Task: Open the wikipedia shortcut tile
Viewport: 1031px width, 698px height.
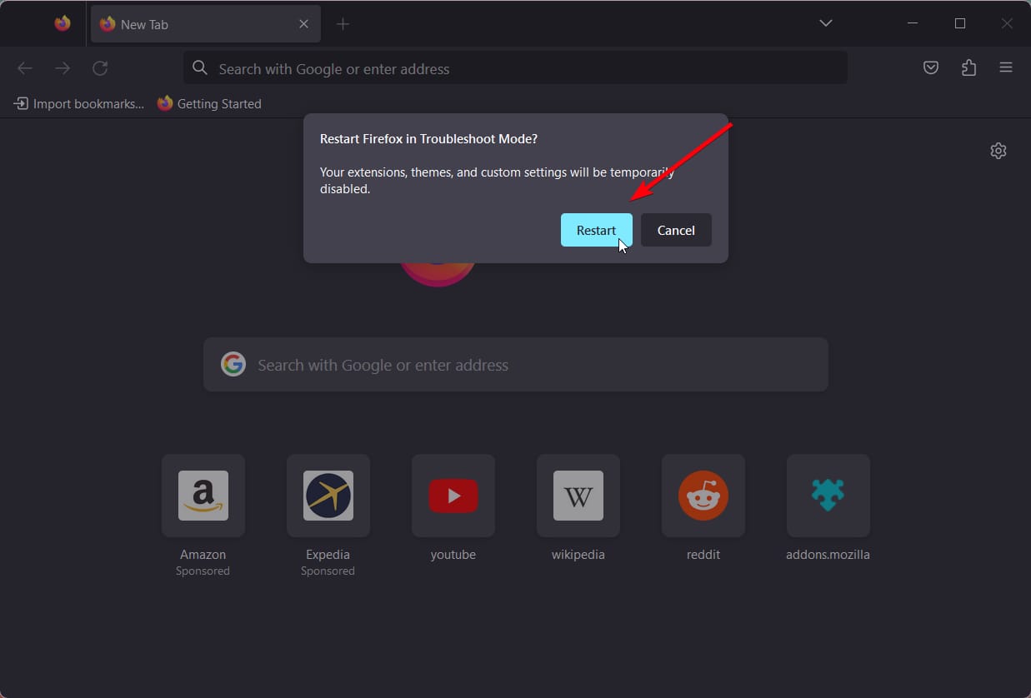Action: click(x=578, y=496)
